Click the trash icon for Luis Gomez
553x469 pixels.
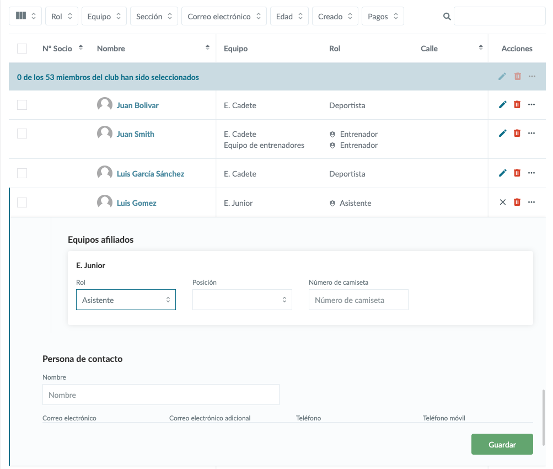click(517, 202)
